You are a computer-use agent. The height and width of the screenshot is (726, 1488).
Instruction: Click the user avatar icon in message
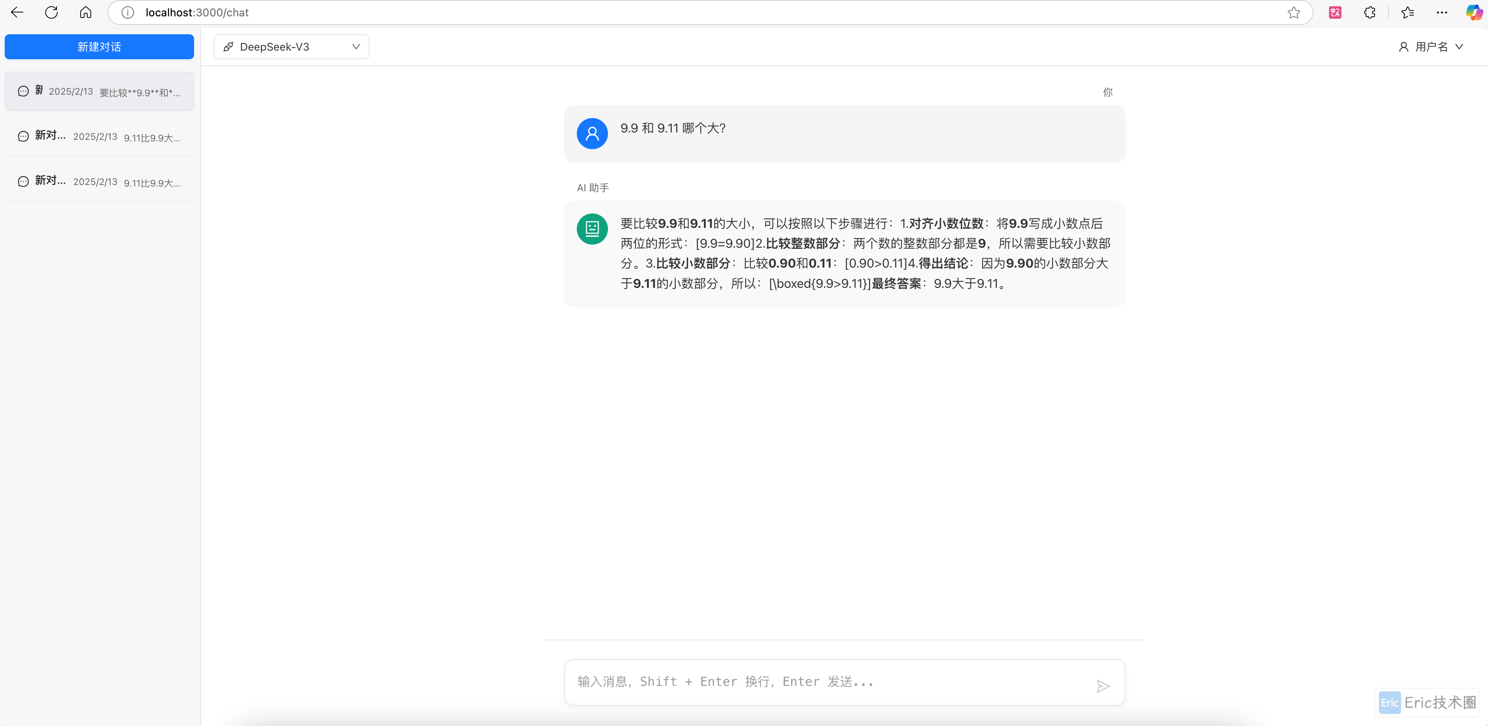[592, 133]
